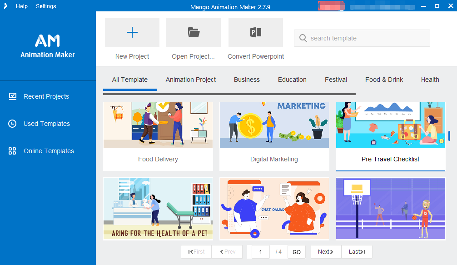Click the template list scrollbar

point(449,136)
